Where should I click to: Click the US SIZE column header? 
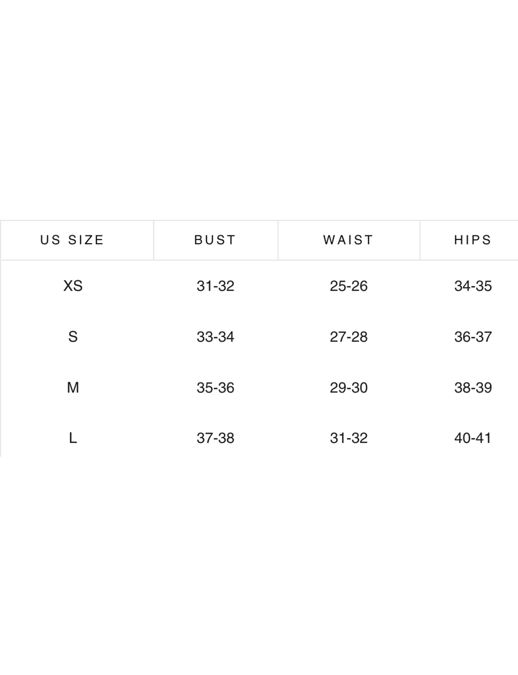(72, 240)
